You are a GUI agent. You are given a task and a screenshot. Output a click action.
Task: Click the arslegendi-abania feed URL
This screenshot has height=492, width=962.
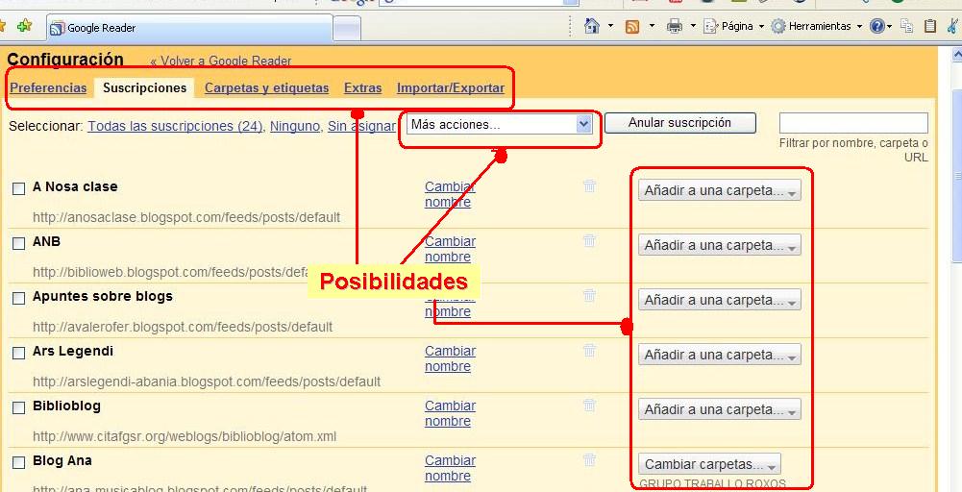[207, 381]
